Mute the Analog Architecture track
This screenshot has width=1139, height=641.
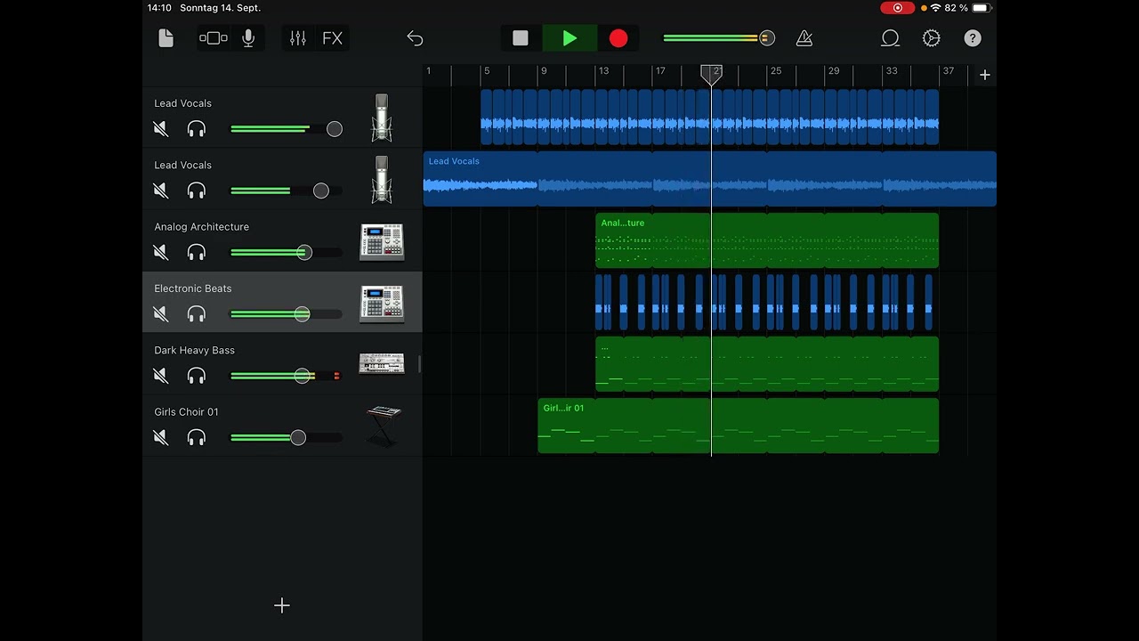coord(161,252)
